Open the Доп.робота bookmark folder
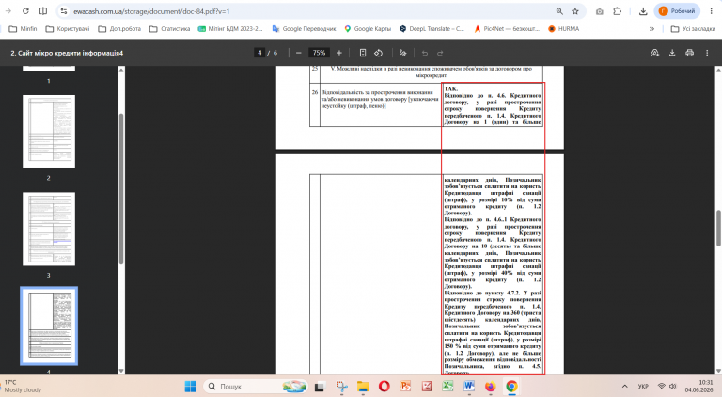The width and height of the screenshot is (722, 397). coord(119,28)
